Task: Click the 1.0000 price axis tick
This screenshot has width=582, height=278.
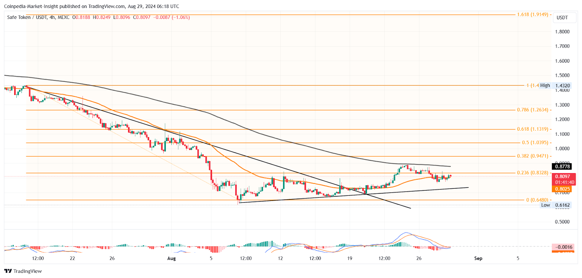Action: pos(562,148)
